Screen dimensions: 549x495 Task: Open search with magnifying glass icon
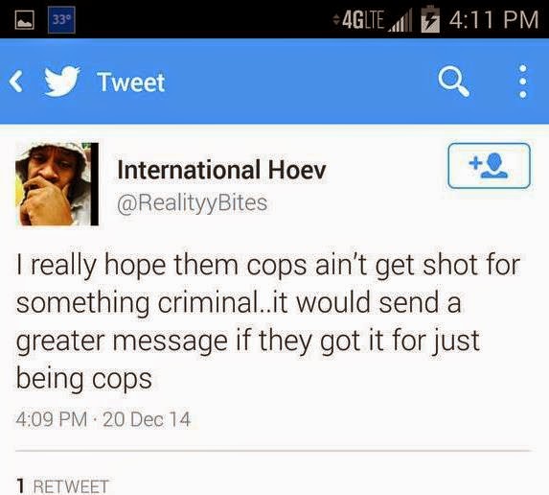[454, 81]
